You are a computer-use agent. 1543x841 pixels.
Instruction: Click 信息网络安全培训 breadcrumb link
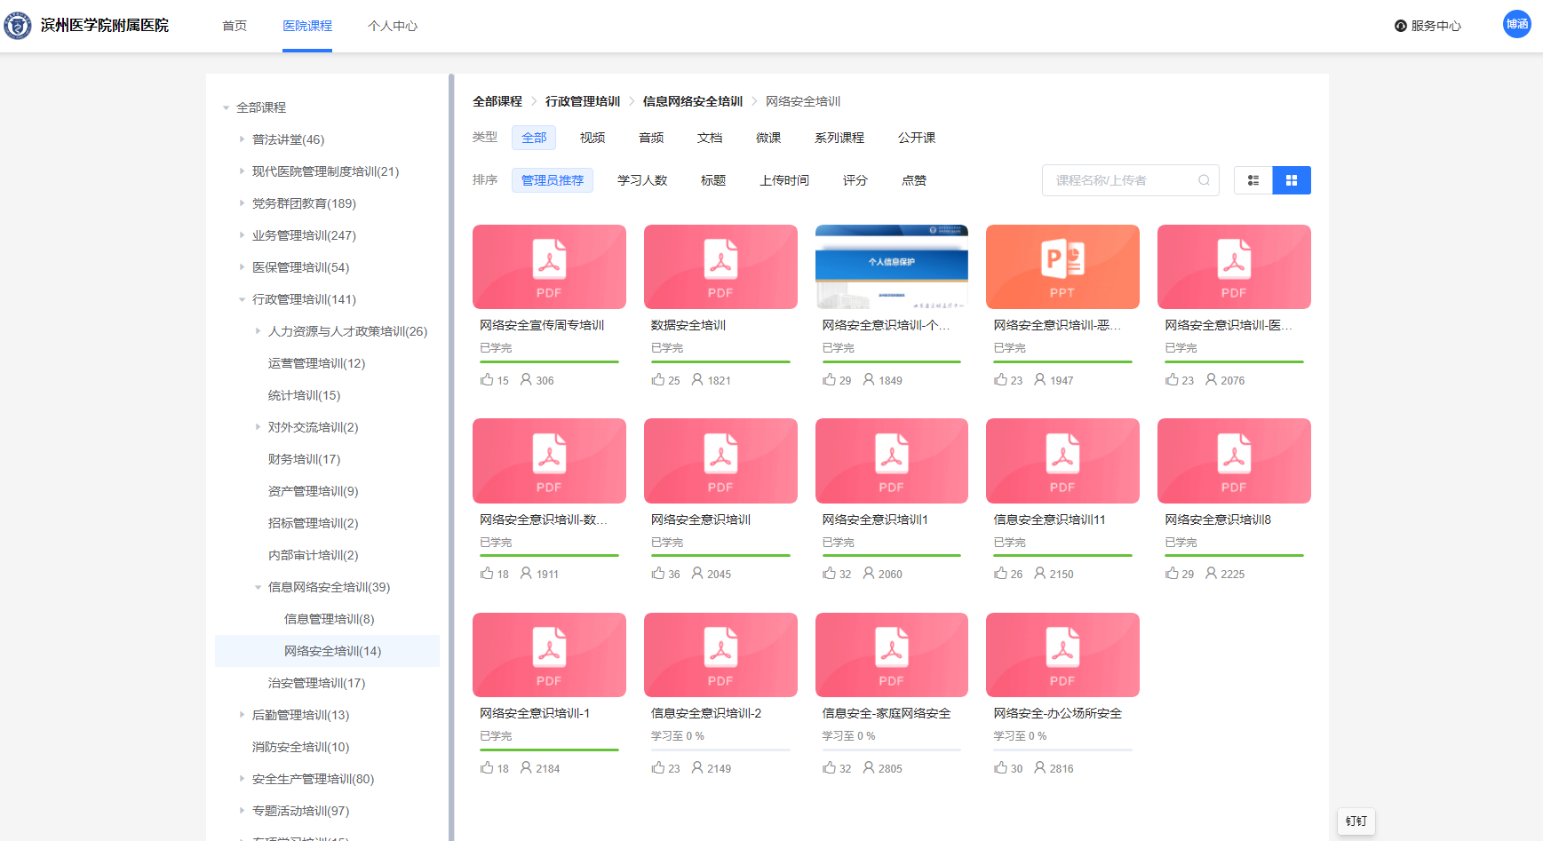click(693, 101)
